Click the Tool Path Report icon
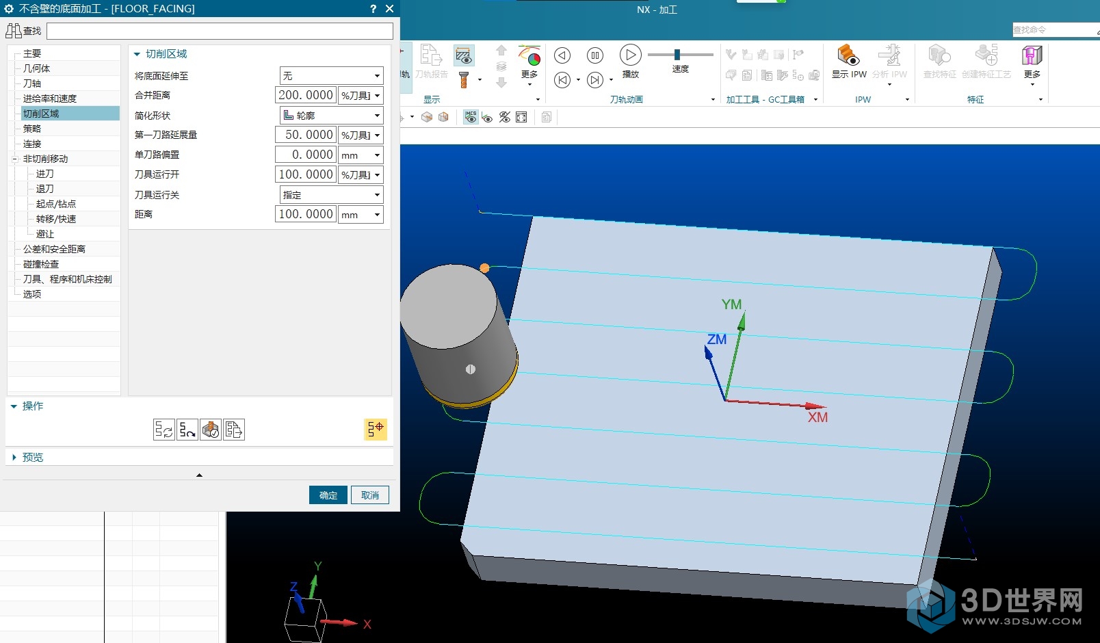Screen dimensions: 1100x643 click(x=431, y=62)
